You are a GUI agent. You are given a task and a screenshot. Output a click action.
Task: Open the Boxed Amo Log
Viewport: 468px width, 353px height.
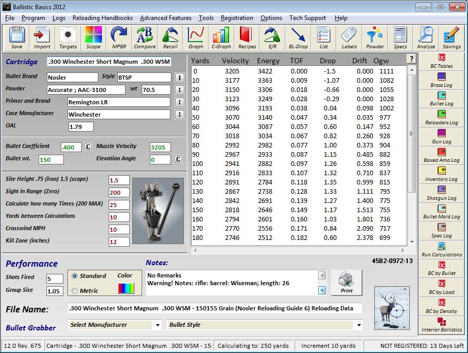pyautogui.click(x=441, y=156)
